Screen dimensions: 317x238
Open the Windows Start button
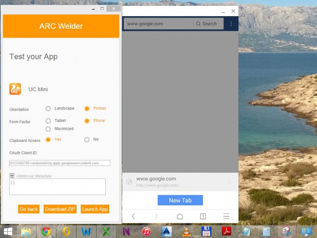pyautogui.click(x=8, y=232)
